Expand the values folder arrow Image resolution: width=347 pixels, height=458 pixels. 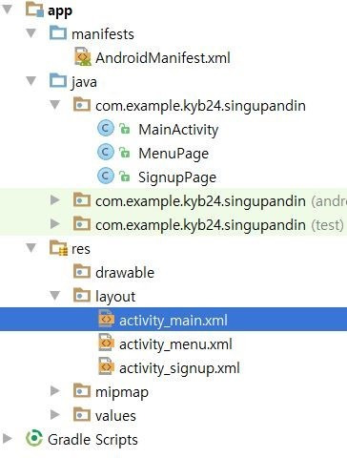[55, 415]
